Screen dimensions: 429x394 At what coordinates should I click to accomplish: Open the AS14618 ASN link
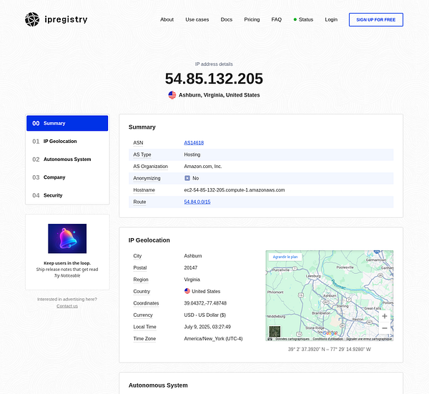pyautogui.click(x=194, y=142)
